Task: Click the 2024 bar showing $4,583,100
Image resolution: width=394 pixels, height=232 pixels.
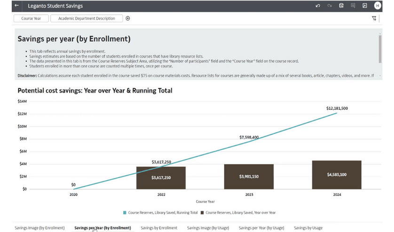Action: tap(337, 175)
